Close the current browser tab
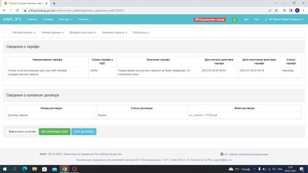 pyautogui.click(x=47, y=3)
